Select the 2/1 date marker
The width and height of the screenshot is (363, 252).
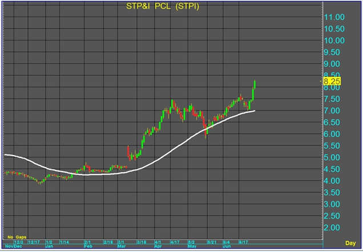[87, 242]
